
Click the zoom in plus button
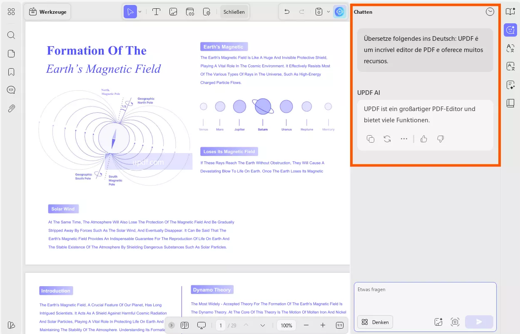(323, 325)
